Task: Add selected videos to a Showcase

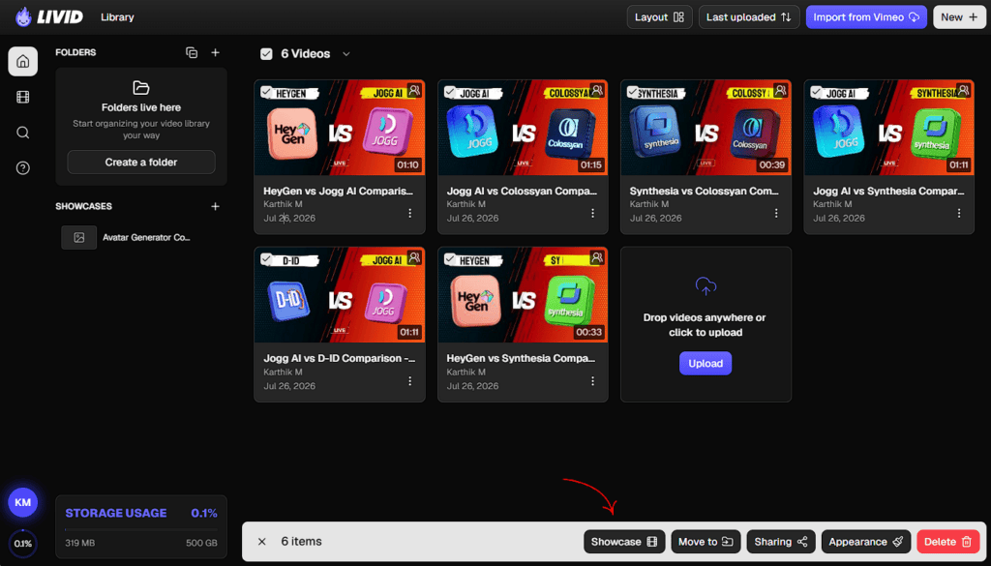Action: [624, 542]
